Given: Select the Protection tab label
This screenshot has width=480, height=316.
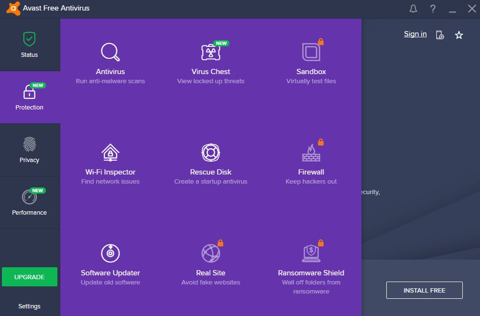Looking at the screenshot, I should pos(29,108).
